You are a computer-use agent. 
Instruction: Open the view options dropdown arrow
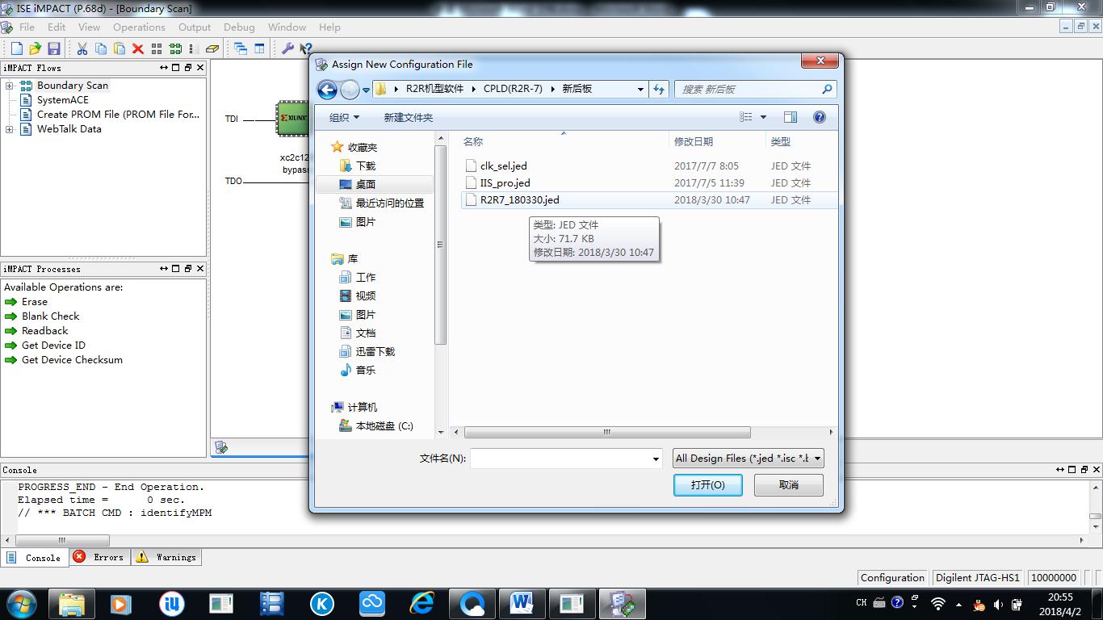coord(763,117)
